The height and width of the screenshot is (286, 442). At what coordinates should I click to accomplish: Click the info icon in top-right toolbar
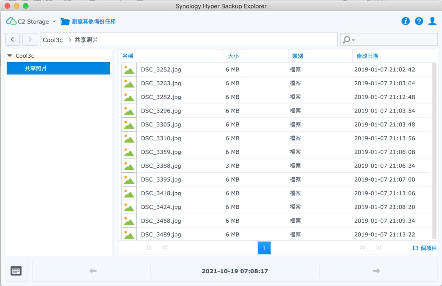click(x=406, y=21)
